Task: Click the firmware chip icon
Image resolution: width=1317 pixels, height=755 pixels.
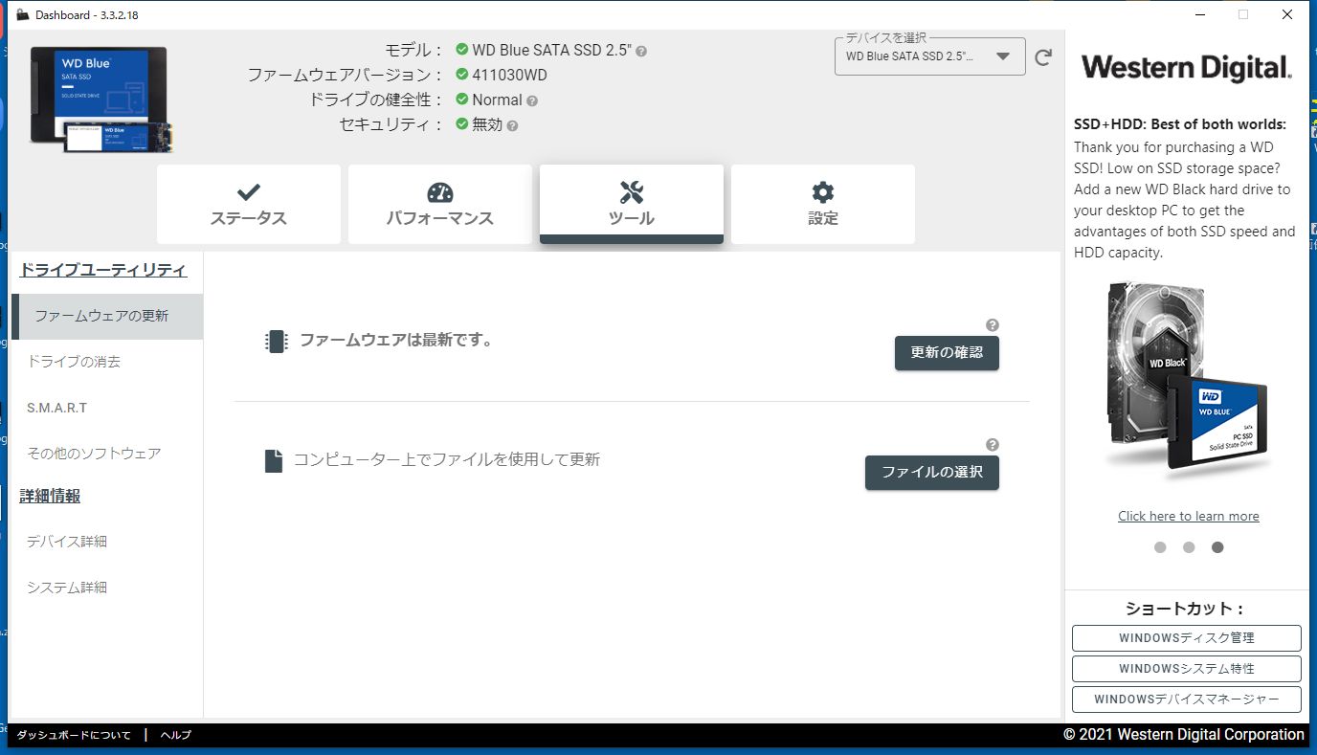Action: click(x=277, y=342)
